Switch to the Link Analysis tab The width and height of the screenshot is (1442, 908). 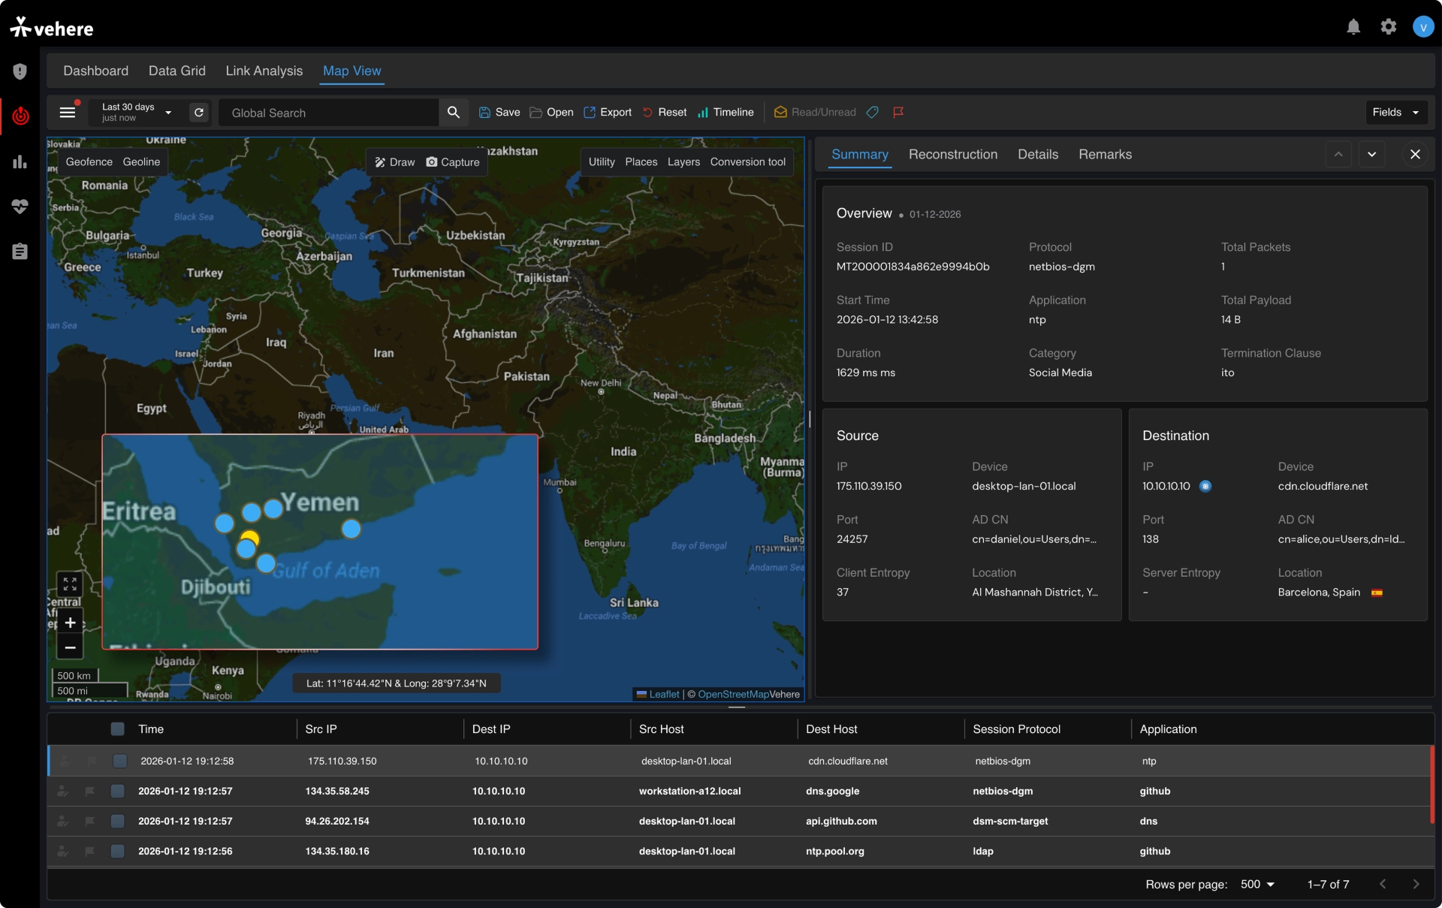(x=264, y=71)
